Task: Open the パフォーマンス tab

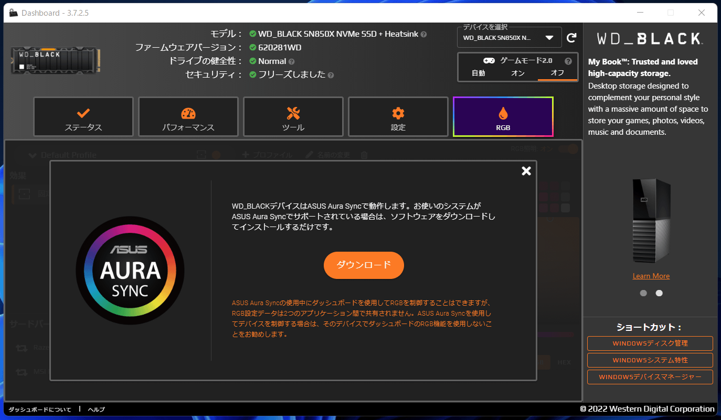Action: point(188,116)
